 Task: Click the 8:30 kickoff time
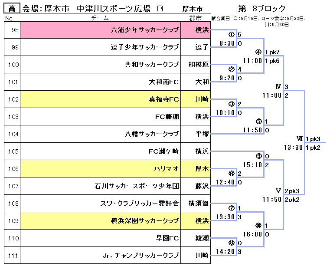tap(227, 43)
